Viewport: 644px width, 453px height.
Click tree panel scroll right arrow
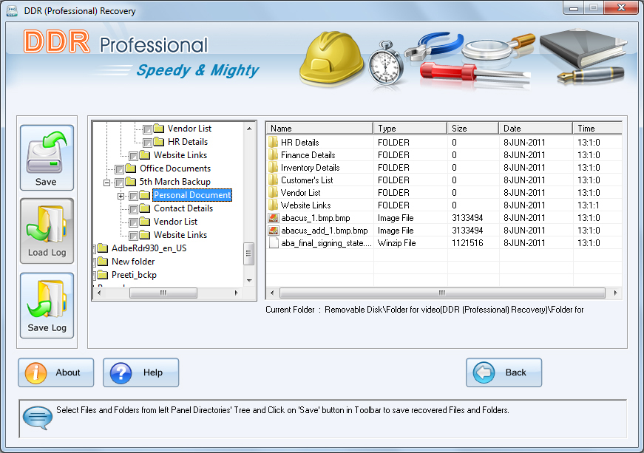click(236, 293)
